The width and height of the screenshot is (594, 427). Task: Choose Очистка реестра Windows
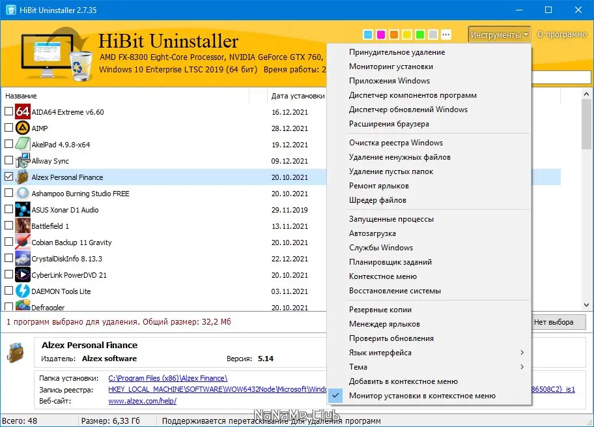[x=429, y=143]
